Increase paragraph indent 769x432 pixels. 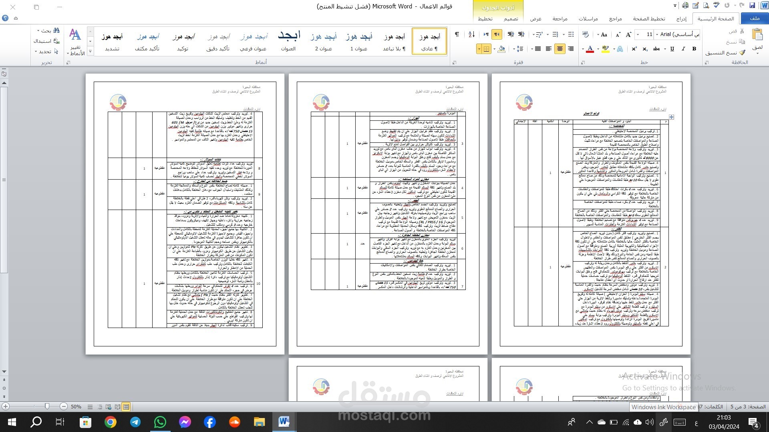[511, 34]
